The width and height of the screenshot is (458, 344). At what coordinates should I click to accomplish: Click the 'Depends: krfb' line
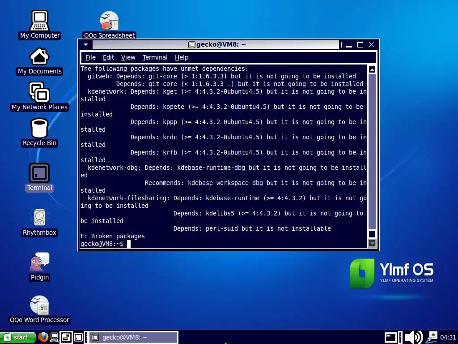click(x=249, y=152)
